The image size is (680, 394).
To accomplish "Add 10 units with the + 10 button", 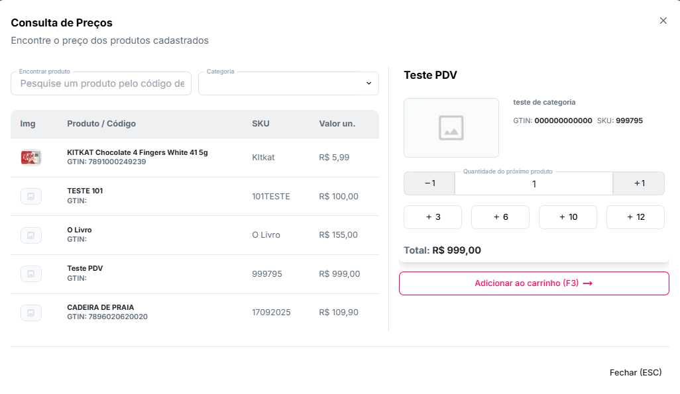I will click(568, 217).
